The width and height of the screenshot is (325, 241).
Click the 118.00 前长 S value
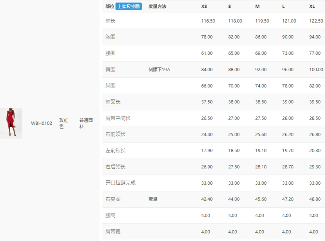[x=235, y=21]
